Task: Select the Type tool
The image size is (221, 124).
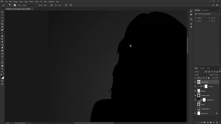Action: (2, 57)
